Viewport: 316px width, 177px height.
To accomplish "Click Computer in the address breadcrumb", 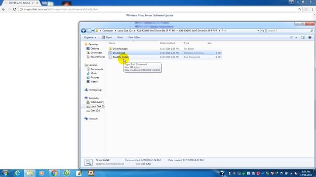I will click(108, 30).
